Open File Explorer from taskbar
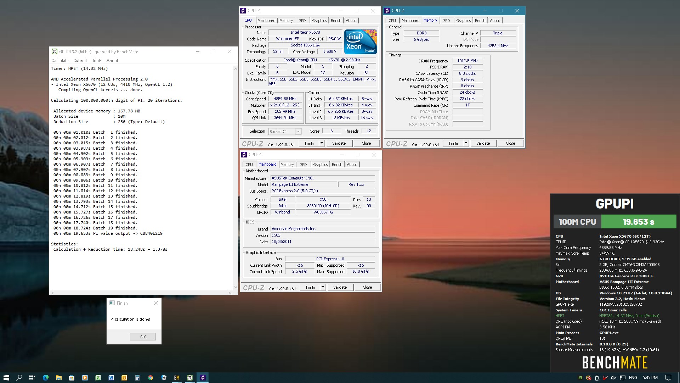Viewport: 680px width, 383px height. tap(59, 378)
